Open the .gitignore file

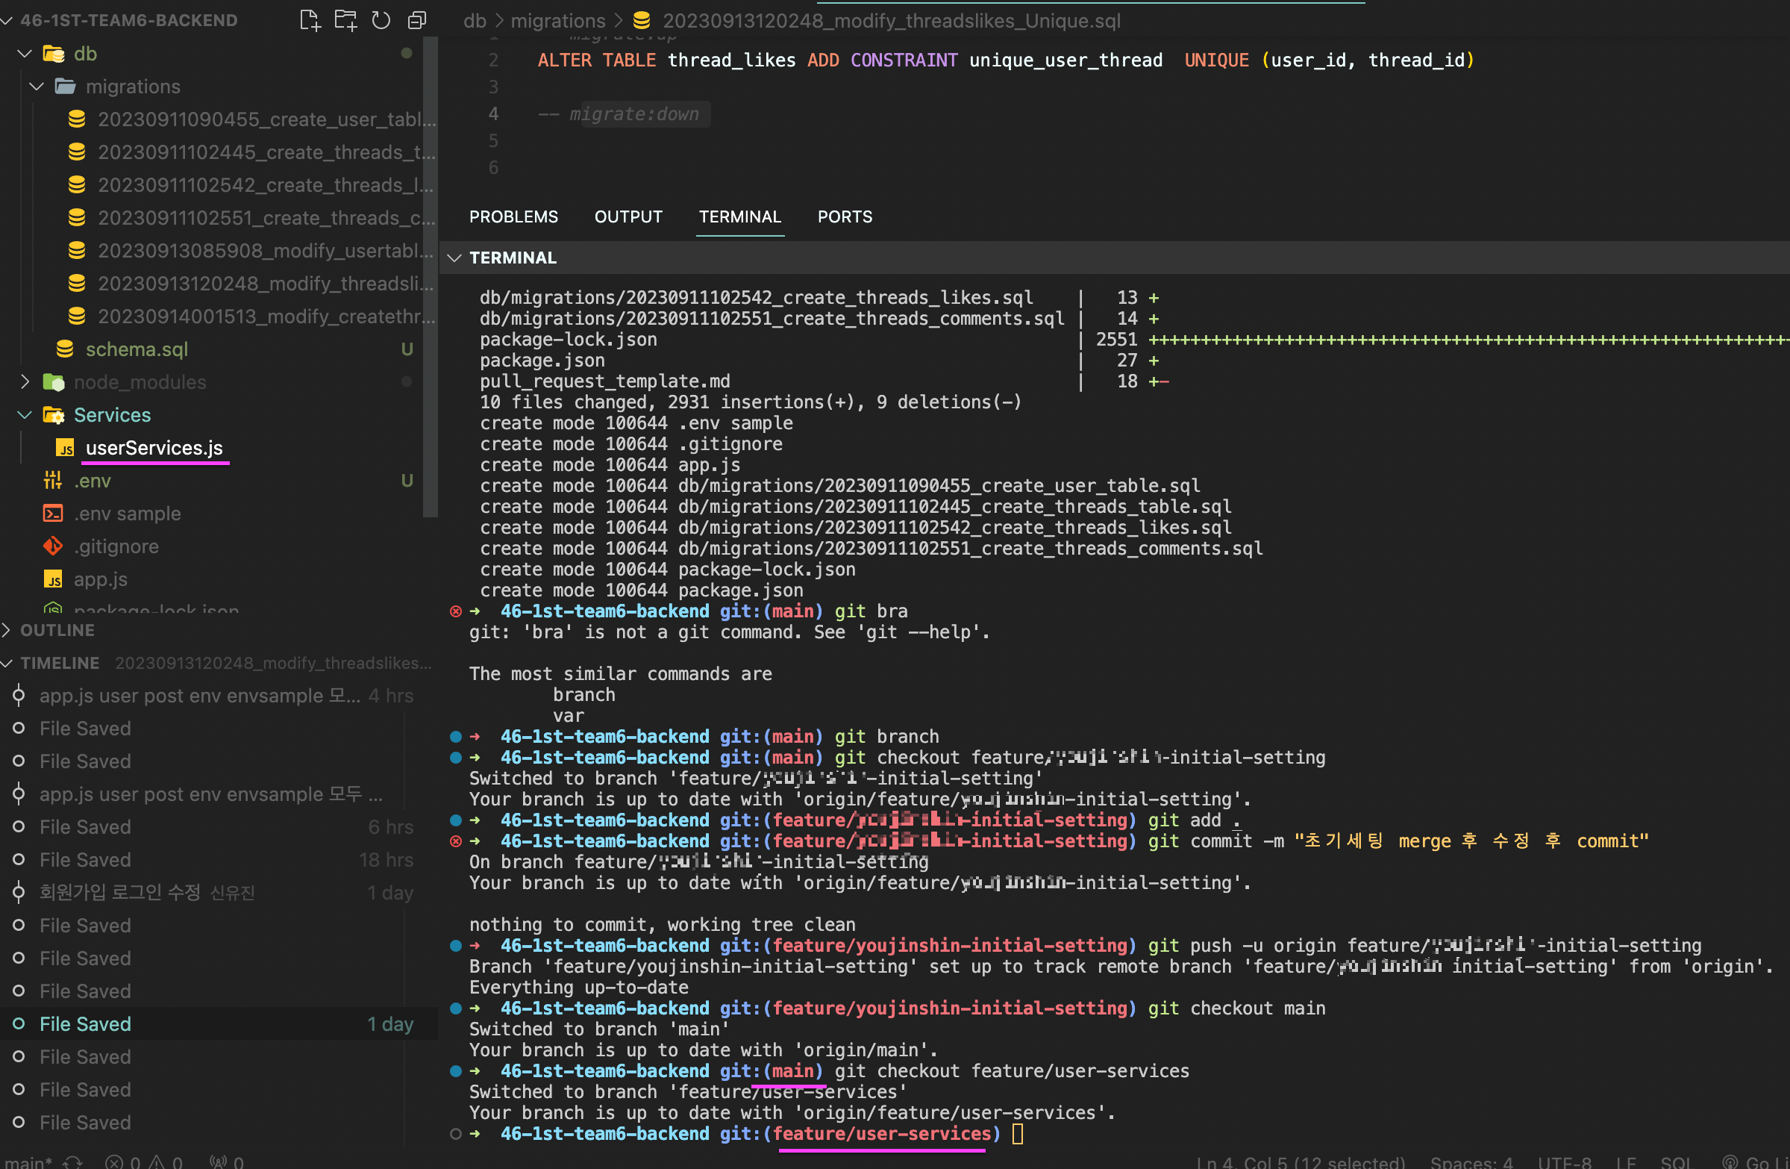pyautogui.click(x=116, y=546)
